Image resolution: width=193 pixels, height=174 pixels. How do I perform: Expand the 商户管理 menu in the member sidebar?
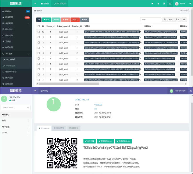point(16,127)
